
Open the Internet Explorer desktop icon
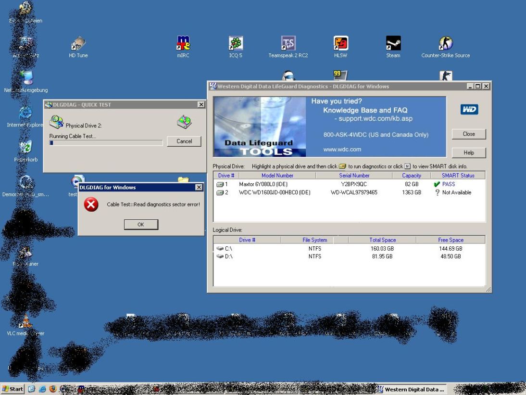coord(25,117)
